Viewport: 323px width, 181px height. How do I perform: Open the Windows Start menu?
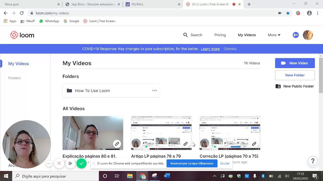[x=6, y=176]
